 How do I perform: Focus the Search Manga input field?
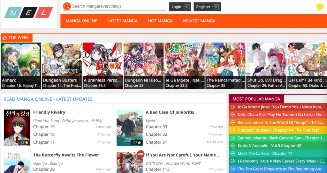[119, 6]
